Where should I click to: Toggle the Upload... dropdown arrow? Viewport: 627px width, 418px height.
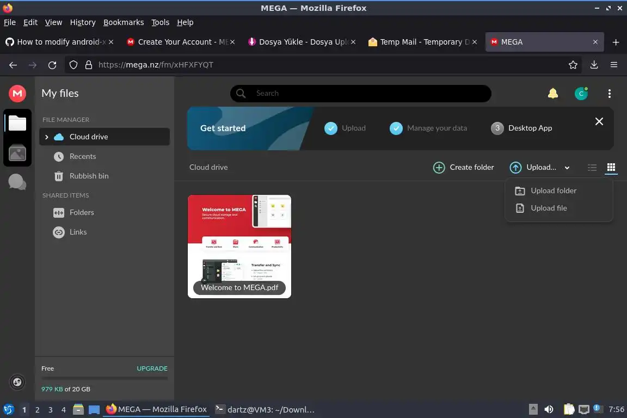click(x=567, y=168)
